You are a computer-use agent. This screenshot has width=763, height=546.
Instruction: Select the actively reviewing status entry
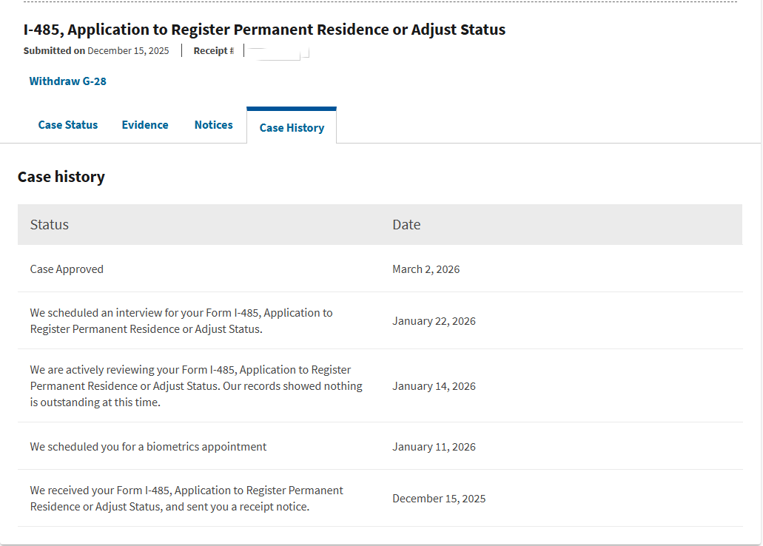point(196,386)
